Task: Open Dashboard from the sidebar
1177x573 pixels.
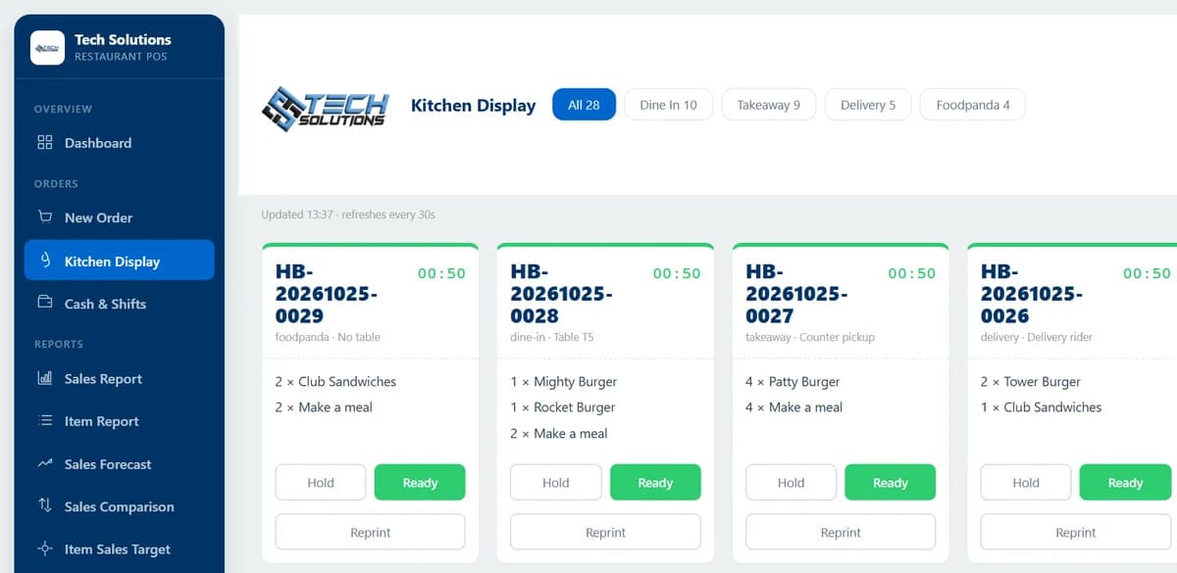Action: click(119, 143)
